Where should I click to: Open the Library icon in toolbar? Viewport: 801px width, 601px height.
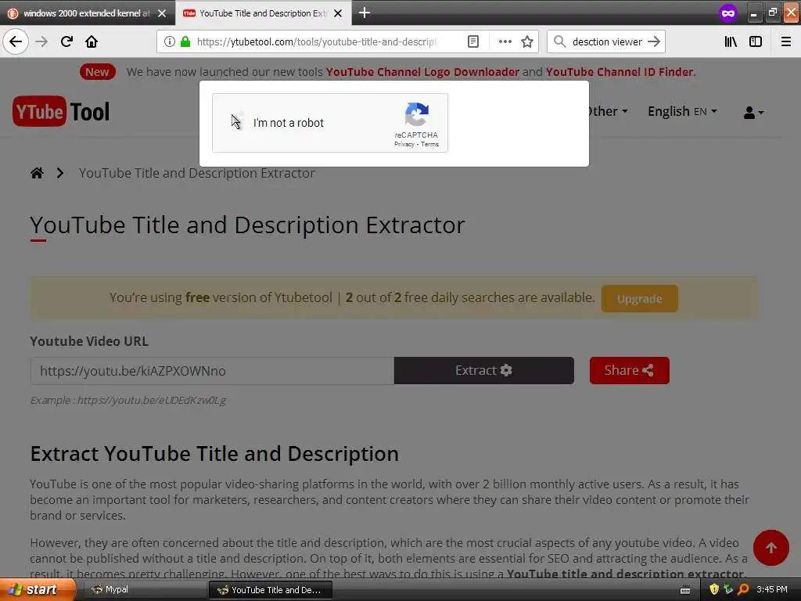731,41
